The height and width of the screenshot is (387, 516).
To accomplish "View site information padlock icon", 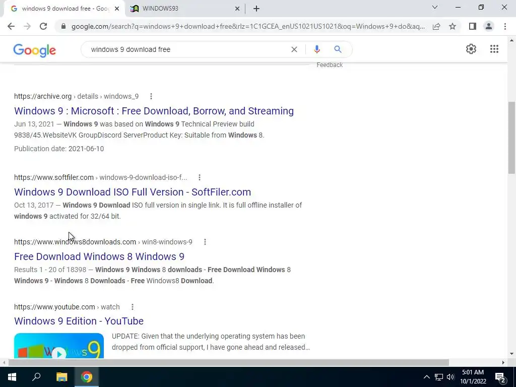I will coord(63,26).
